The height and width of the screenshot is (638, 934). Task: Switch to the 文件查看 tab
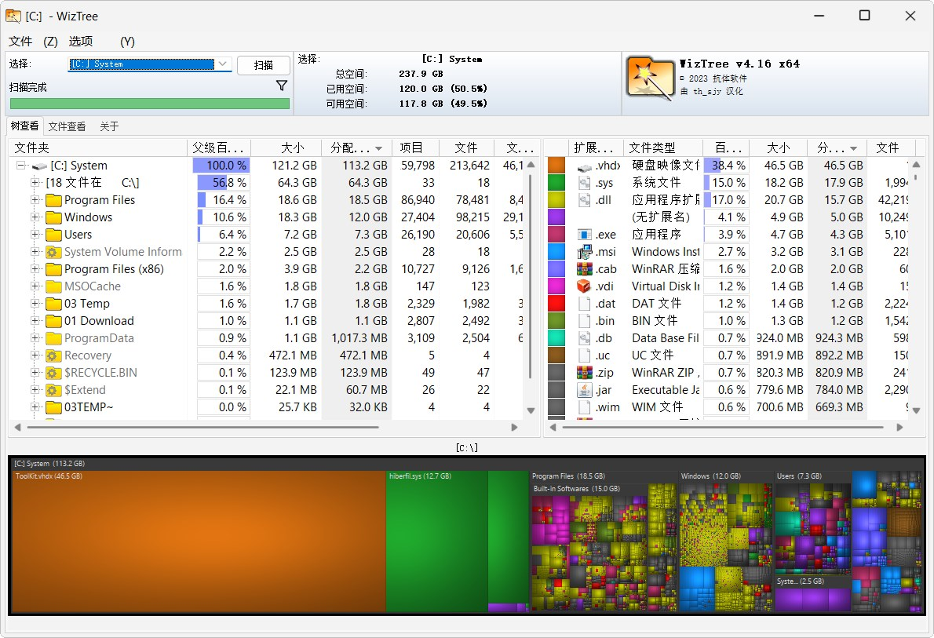click(66, 126)
